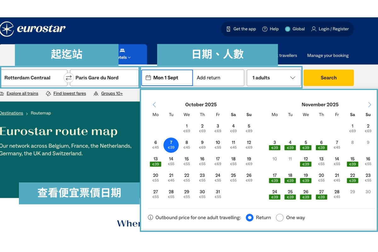Select 6 October priced €45
378x252 pixels.
(x=156, y=145)
